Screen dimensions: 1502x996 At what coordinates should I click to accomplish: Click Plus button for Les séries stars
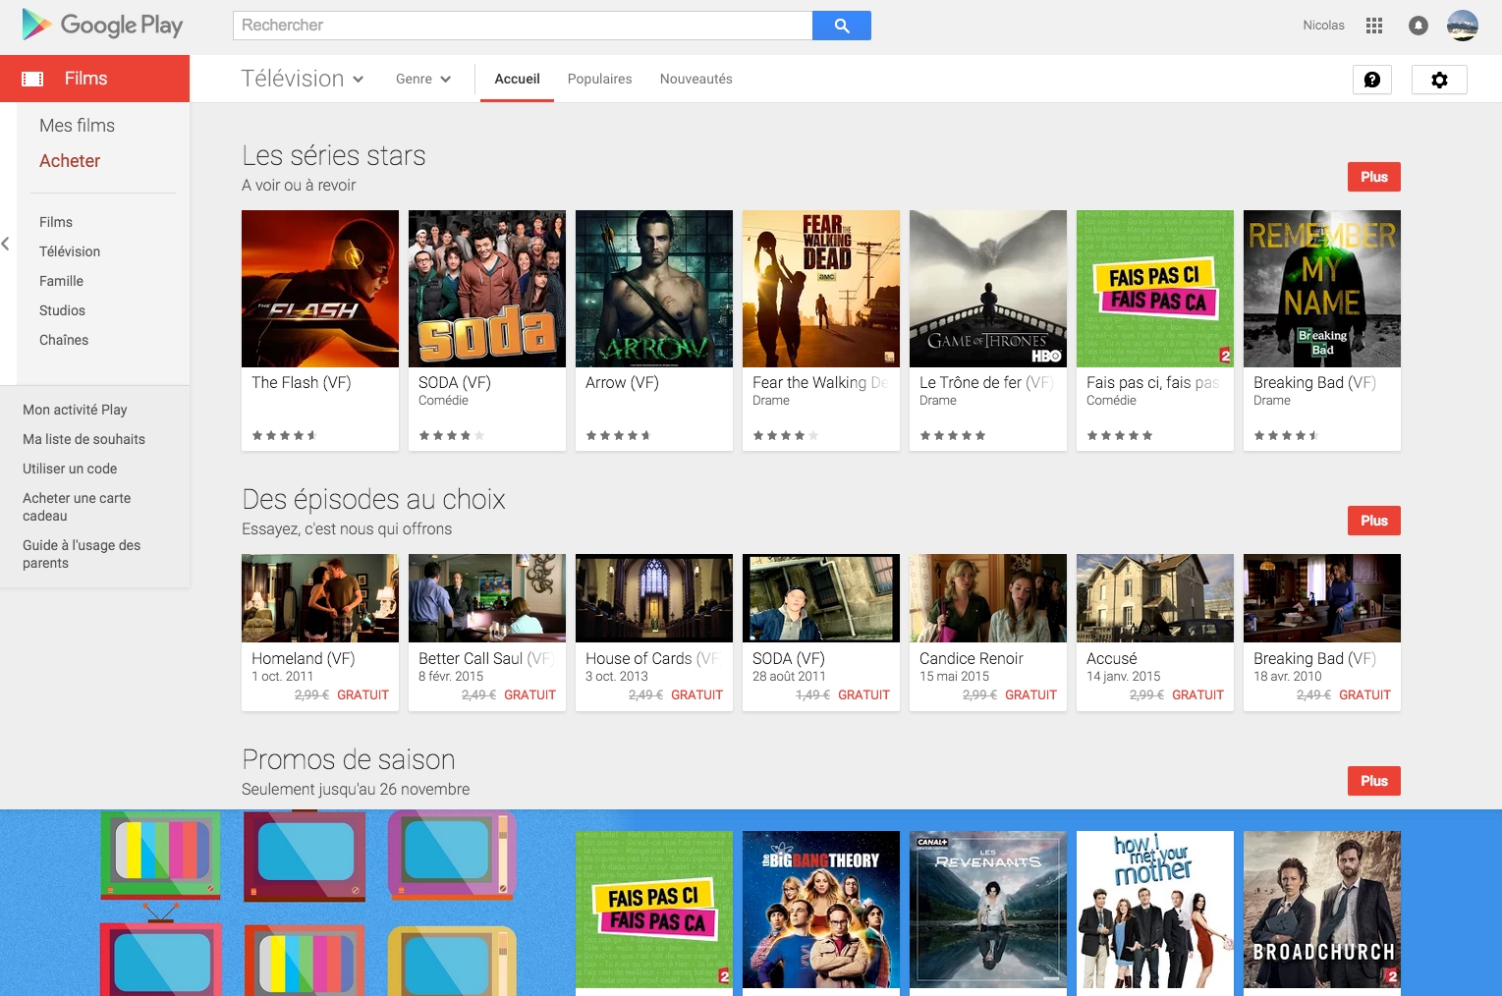tap(1374, 177)
